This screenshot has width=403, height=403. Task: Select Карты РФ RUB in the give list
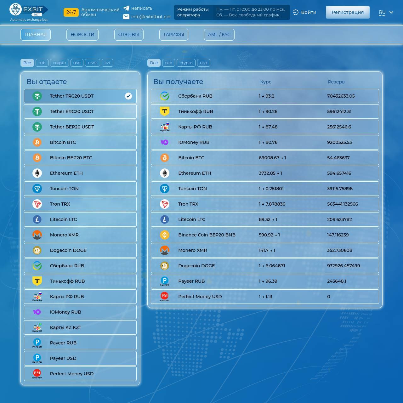click(x=80, y=297)
